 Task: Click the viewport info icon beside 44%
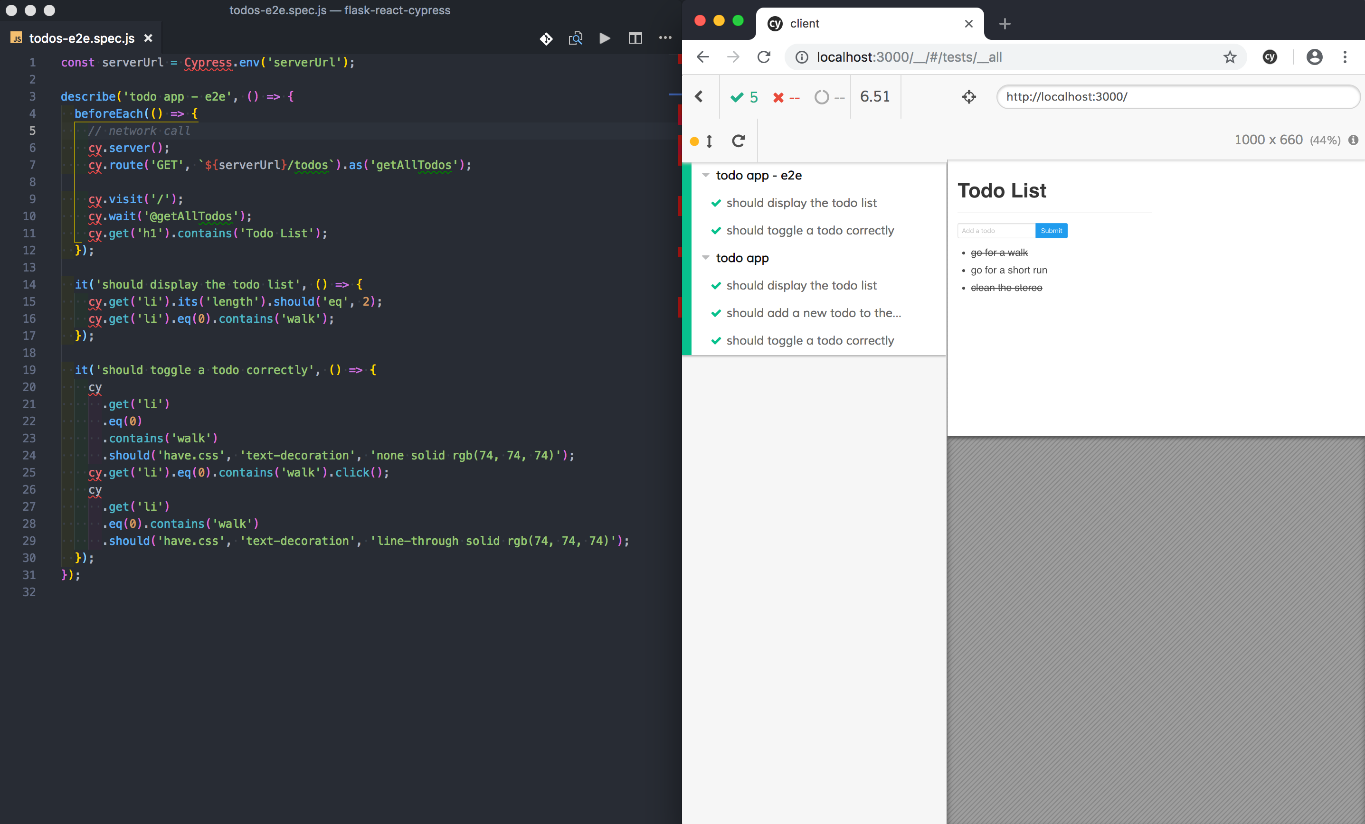click(x=1353, y=140)
